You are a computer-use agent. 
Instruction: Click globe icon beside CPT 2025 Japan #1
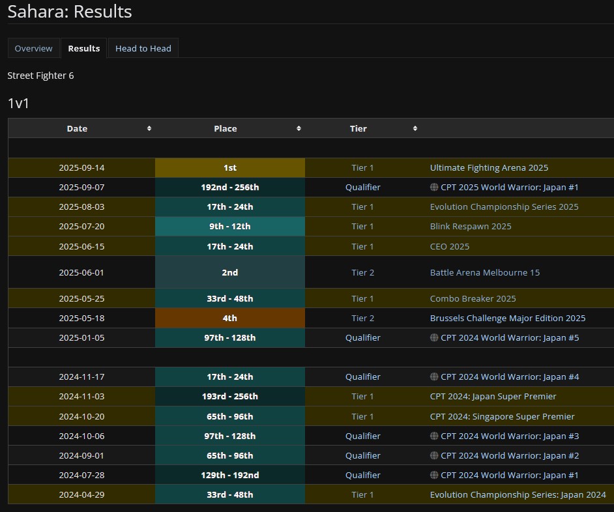tap(434, 187)
